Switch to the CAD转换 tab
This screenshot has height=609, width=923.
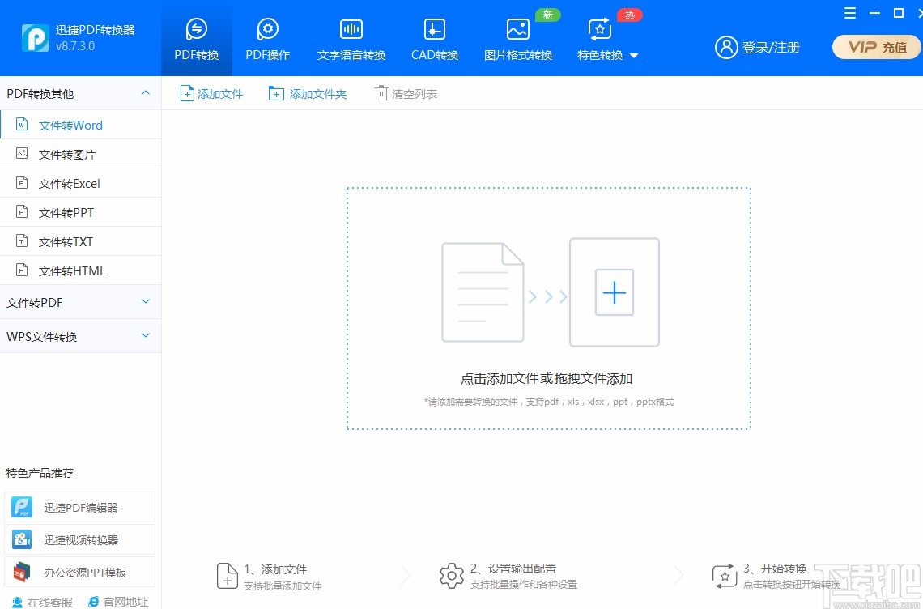click(435, 39)
